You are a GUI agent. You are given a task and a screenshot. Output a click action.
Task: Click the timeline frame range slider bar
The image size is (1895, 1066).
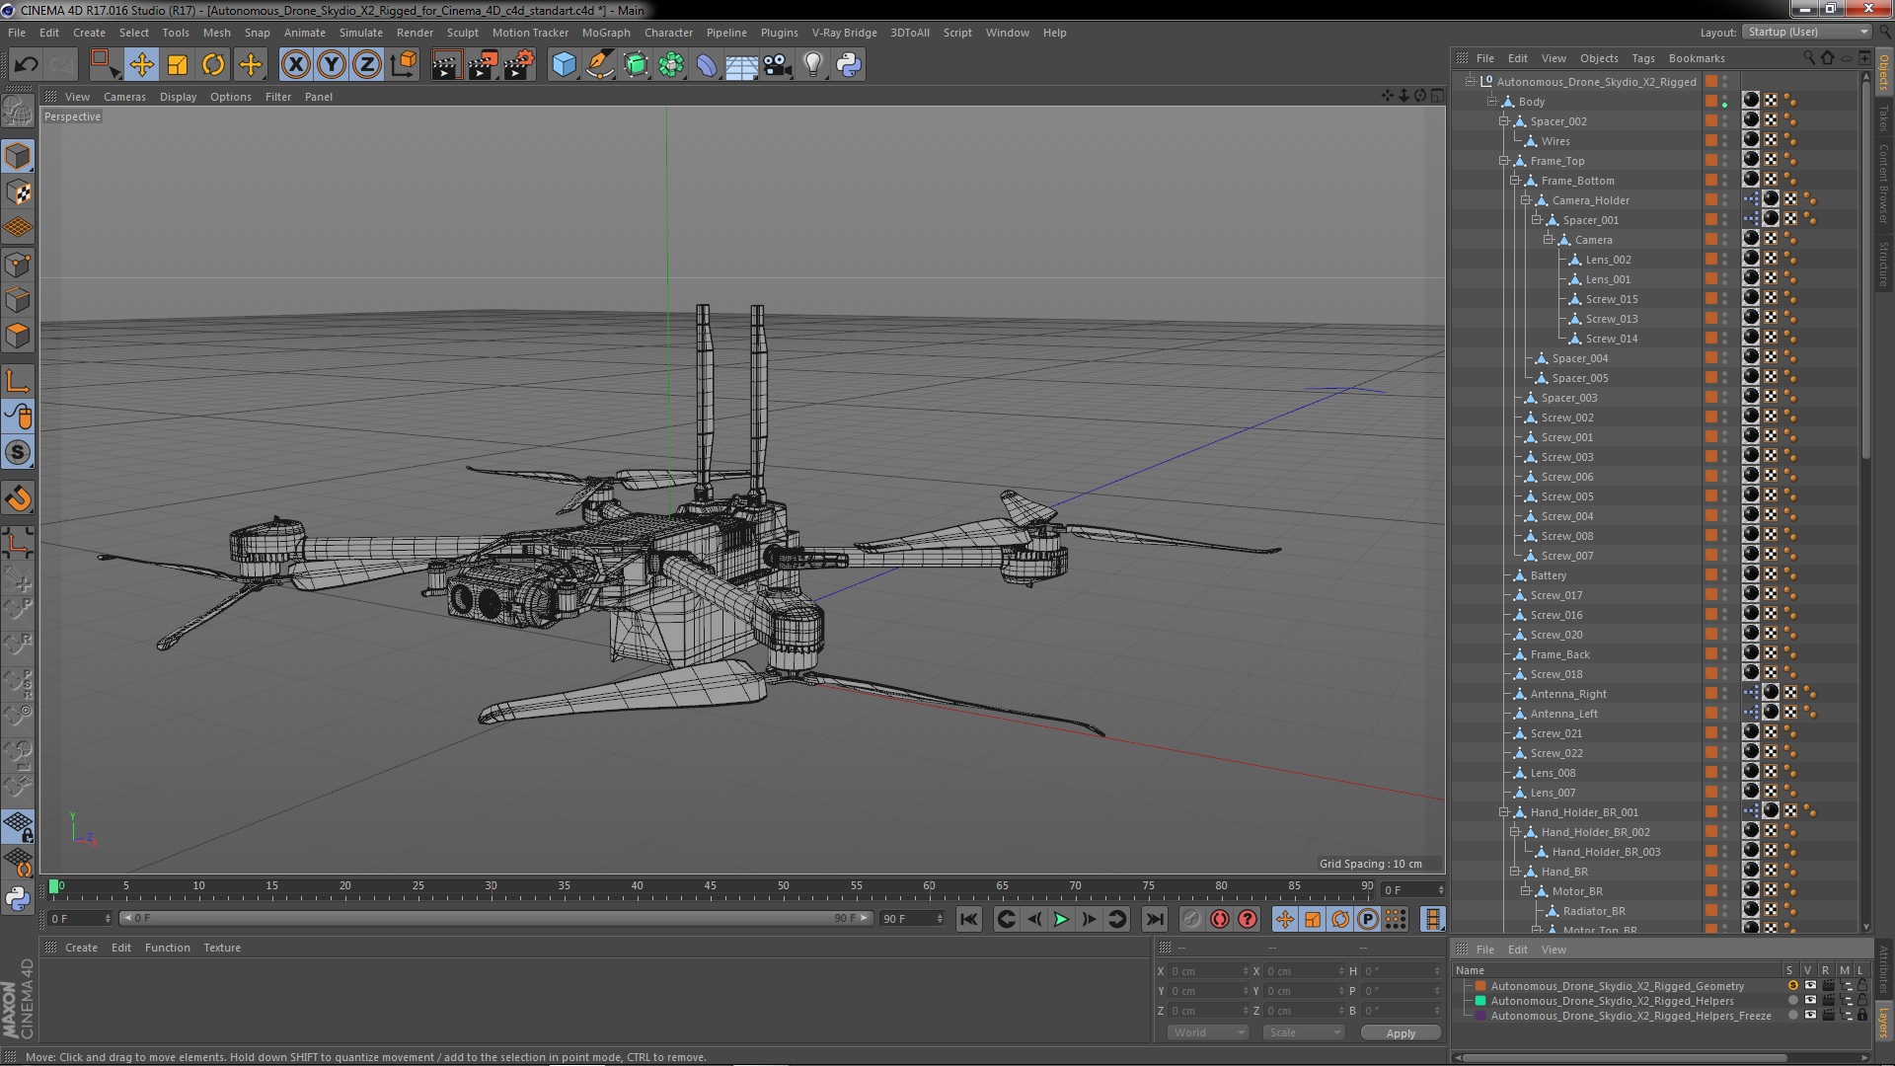coord(495,919)
